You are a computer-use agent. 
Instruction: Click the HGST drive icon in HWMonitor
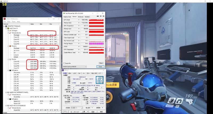(8, 106)
